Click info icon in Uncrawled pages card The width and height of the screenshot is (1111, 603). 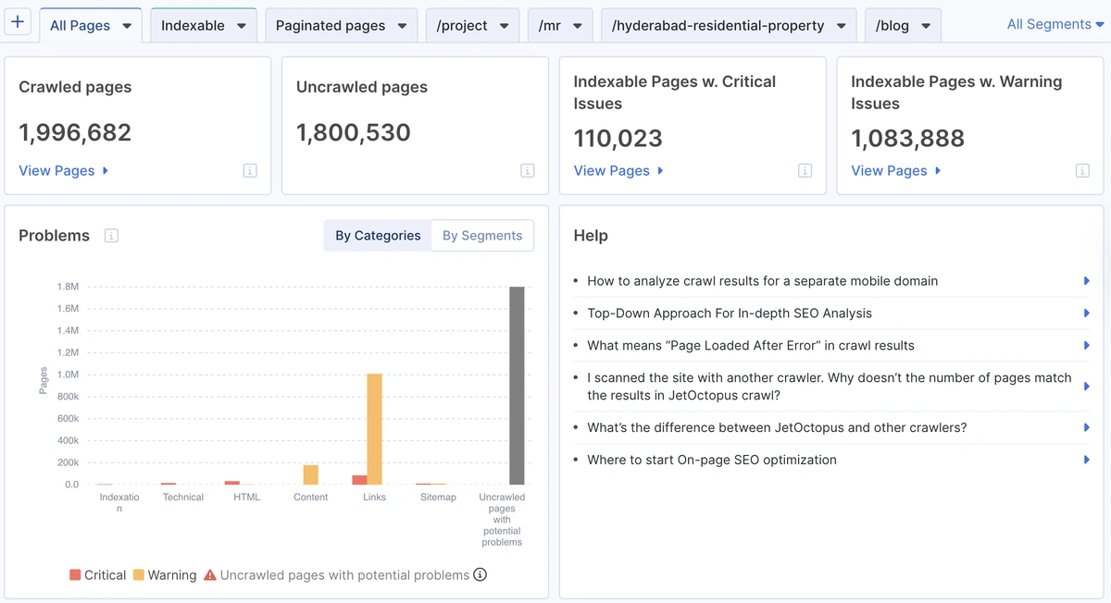(528, 171)
